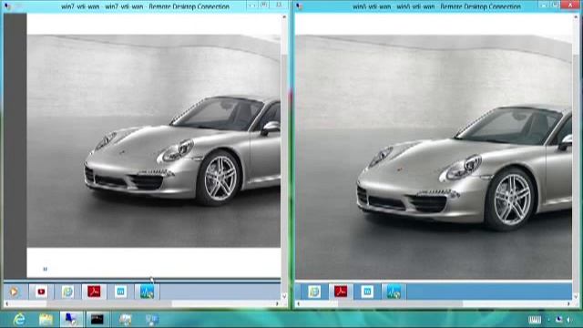The width and height of the screenshot is (583, 328).
Task: Open the resource monitor icon in the win8 session taskbar
Action: [394, 292]
